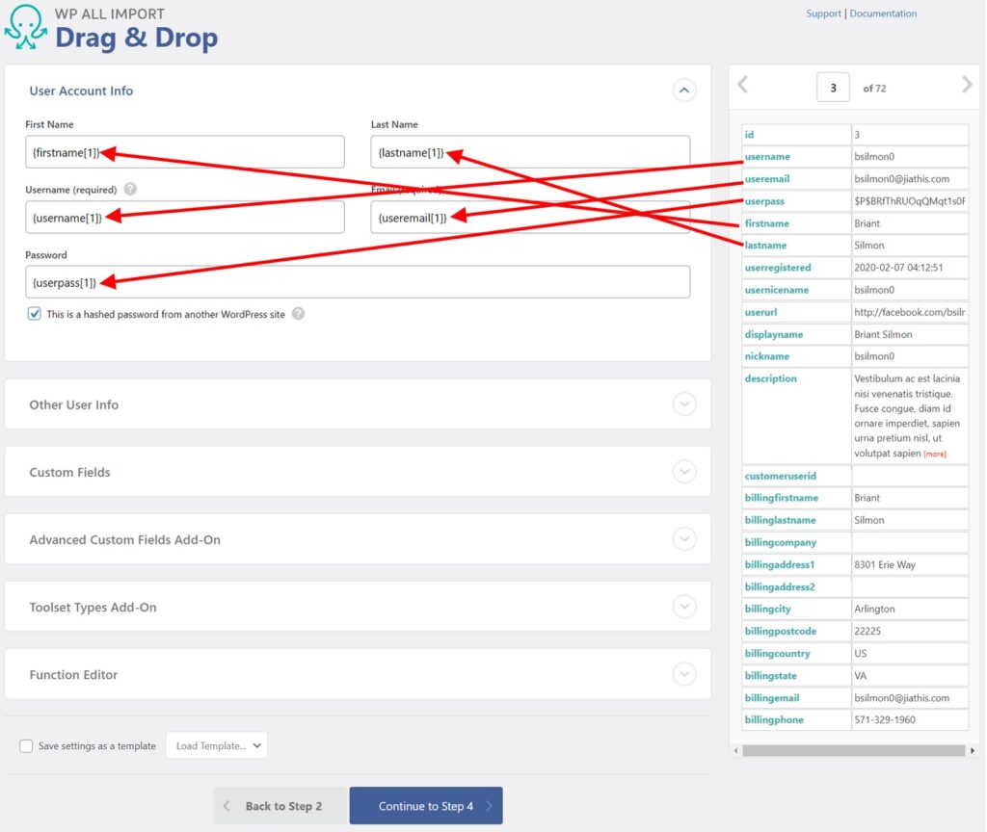Image resolution: width=987 pixels, height=832 pixels.
Task: Click the Last Name input field
Action: pos(530,151)
